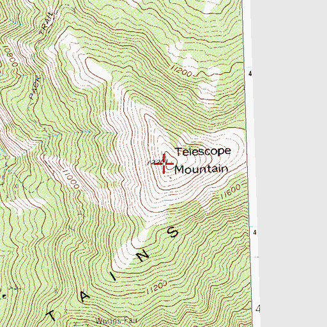
Task: Click the word "Mountain" below Telescope
Action: 201,169
